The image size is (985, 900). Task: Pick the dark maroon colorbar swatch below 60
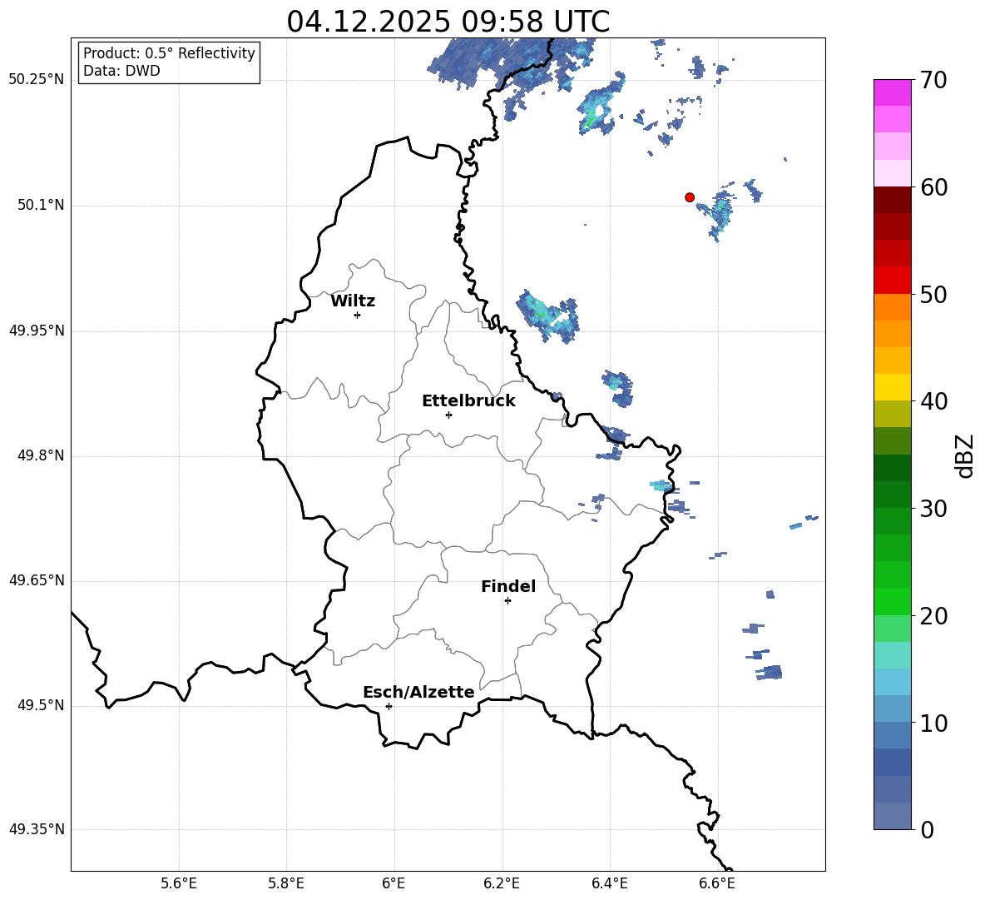[x=892, y=201]
